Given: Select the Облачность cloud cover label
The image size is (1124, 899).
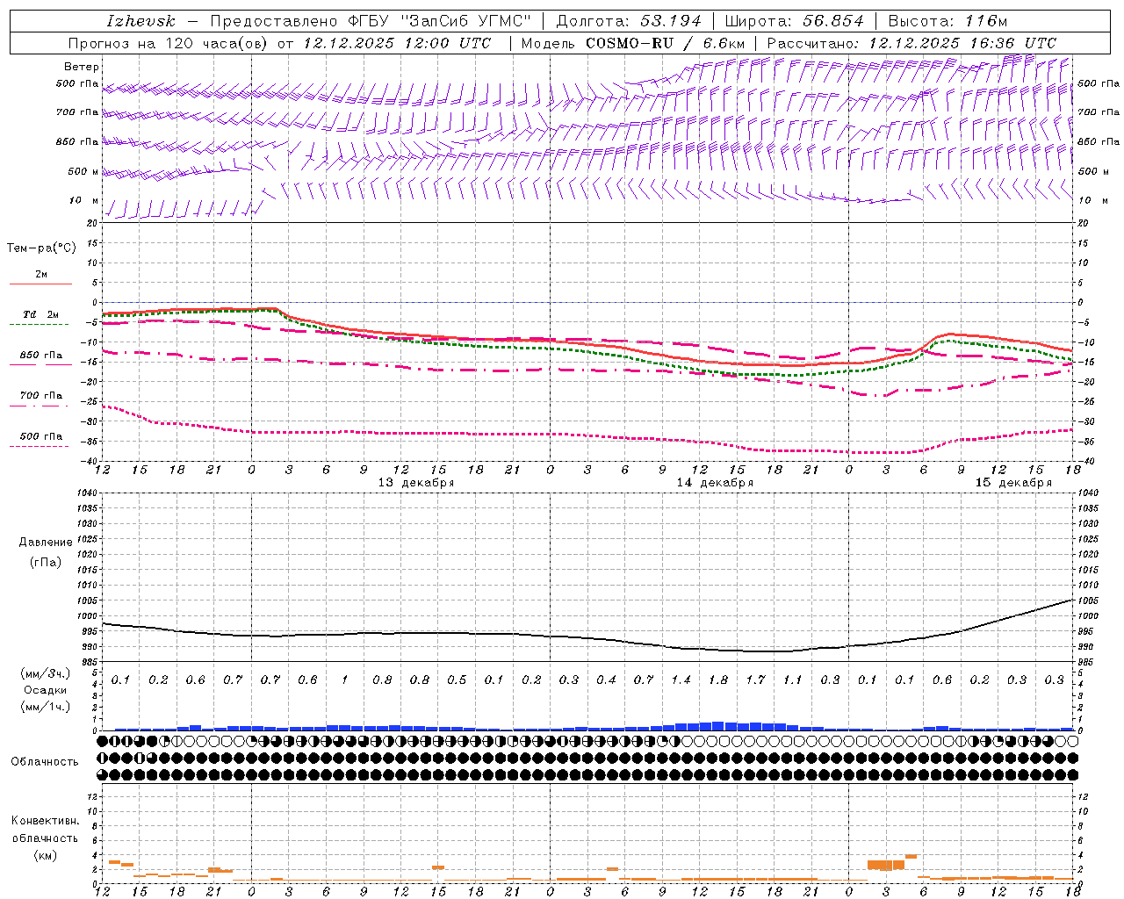Looking at the screenshot, I should click(x=45, y=761).
